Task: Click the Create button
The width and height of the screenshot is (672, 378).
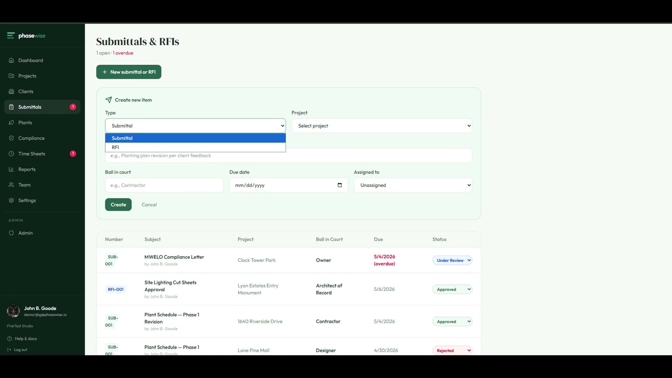Action: [x=118, y=205]
